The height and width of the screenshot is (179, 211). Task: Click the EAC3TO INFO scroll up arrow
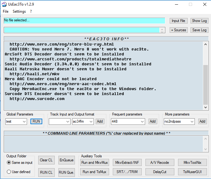click(x=205, y=44)
